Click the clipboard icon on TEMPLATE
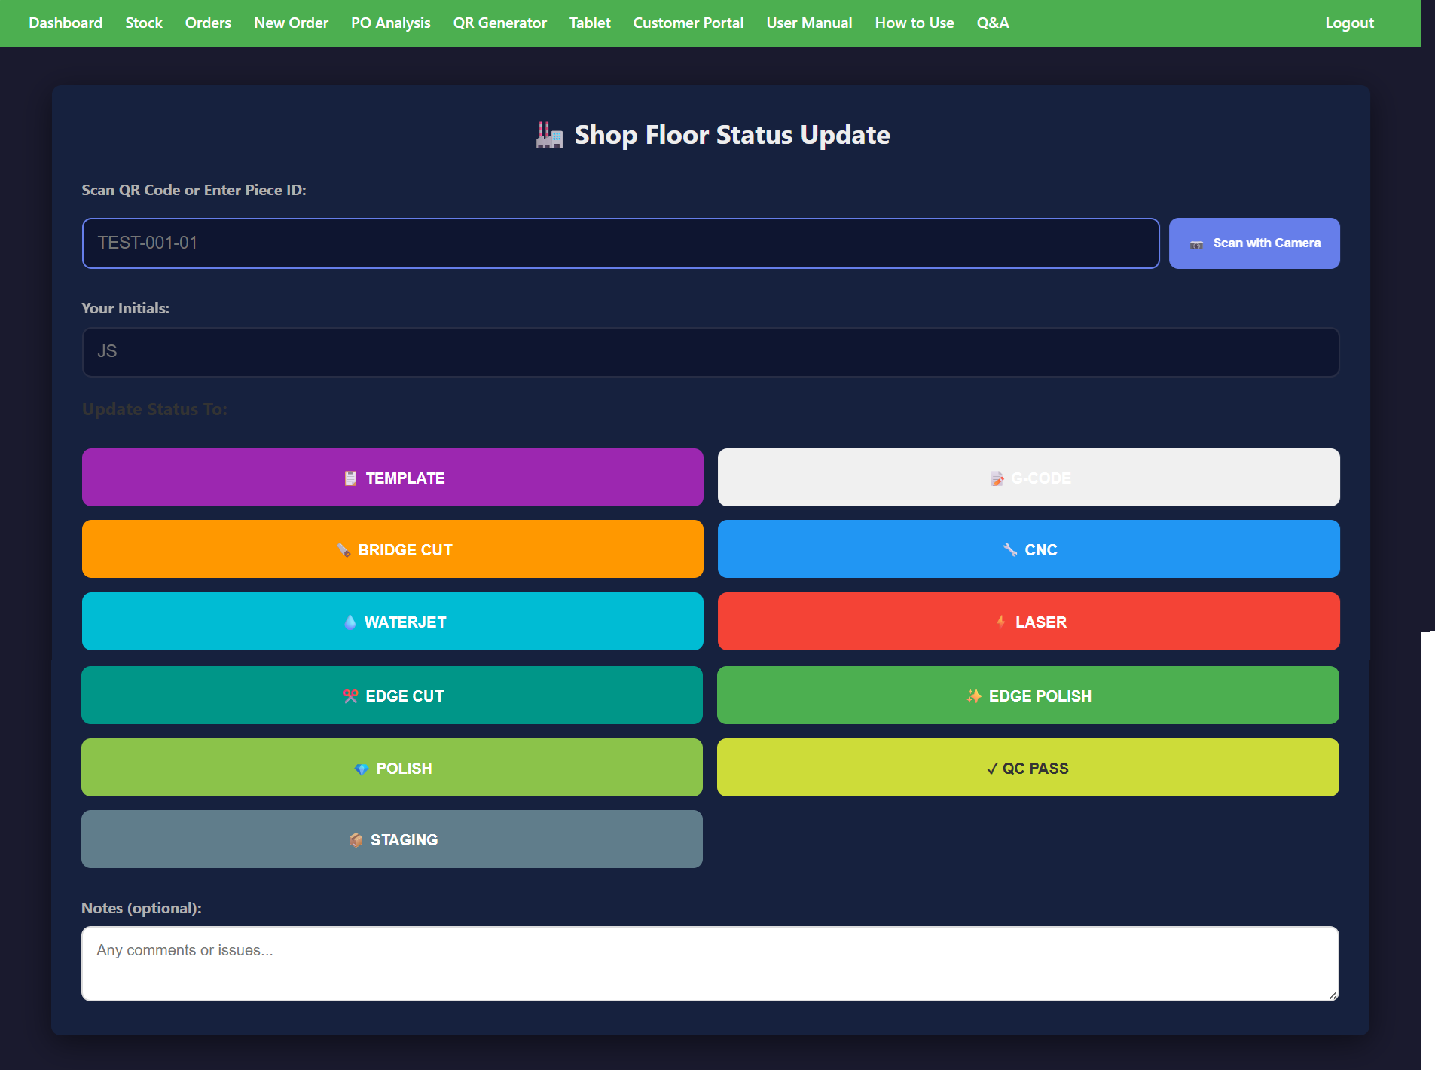This screenshot has width=1435, height=1070. [x=350, y=478]
